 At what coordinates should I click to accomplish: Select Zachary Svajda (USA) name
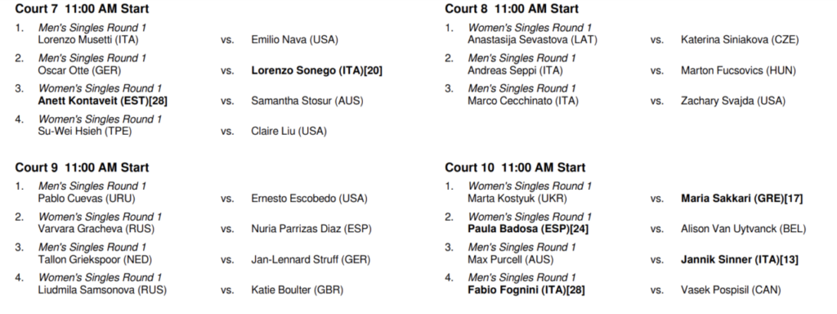click(733, 101)
